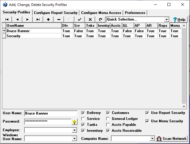Click the Scan Network button
This screenshot has height=144, width=190.
tap(172, 139)
